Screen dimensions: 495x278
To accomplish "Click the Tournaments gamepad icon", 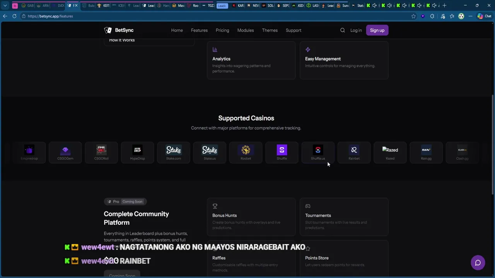I will point(308,206).
